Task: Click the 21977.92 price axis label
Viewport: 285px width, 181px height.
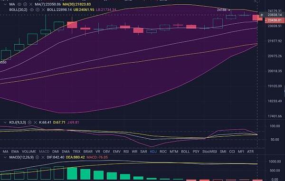Action: pyautogui.click(x=275, y=41)
